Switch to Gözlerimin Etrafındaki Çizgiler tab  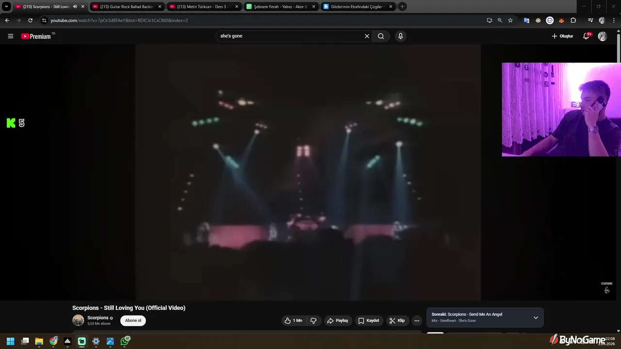358,7
